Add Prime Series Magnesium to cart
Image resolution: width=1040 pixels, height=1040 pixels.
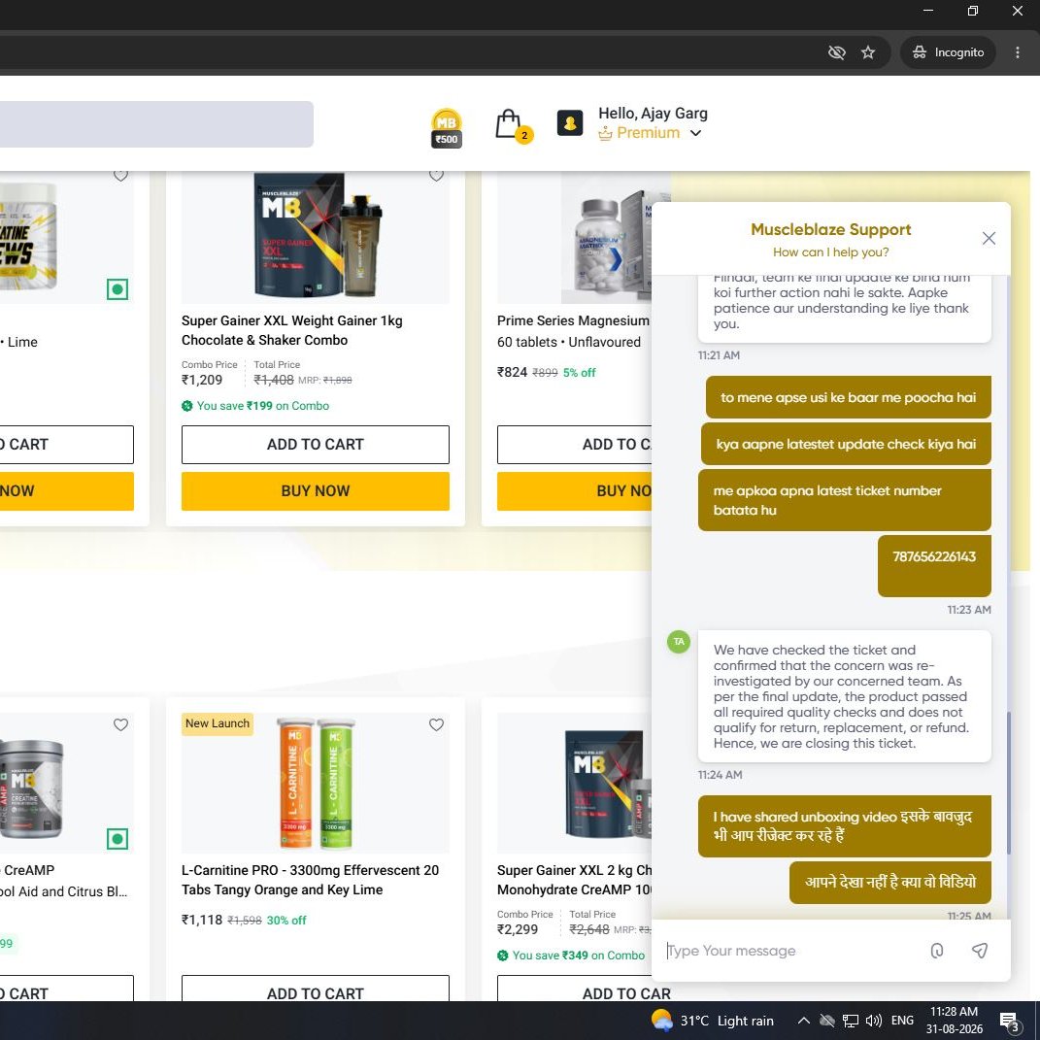(575, 445)
